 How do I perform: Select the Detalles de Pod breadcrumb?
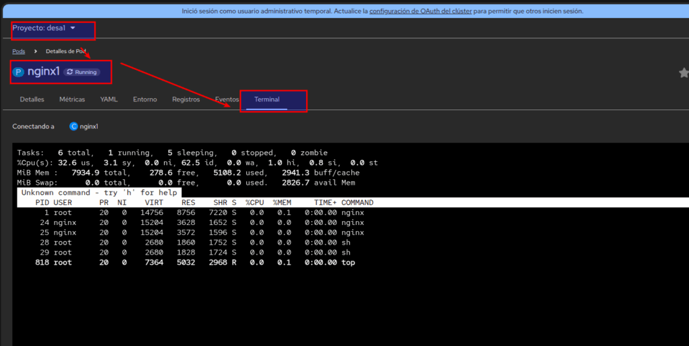65,51
